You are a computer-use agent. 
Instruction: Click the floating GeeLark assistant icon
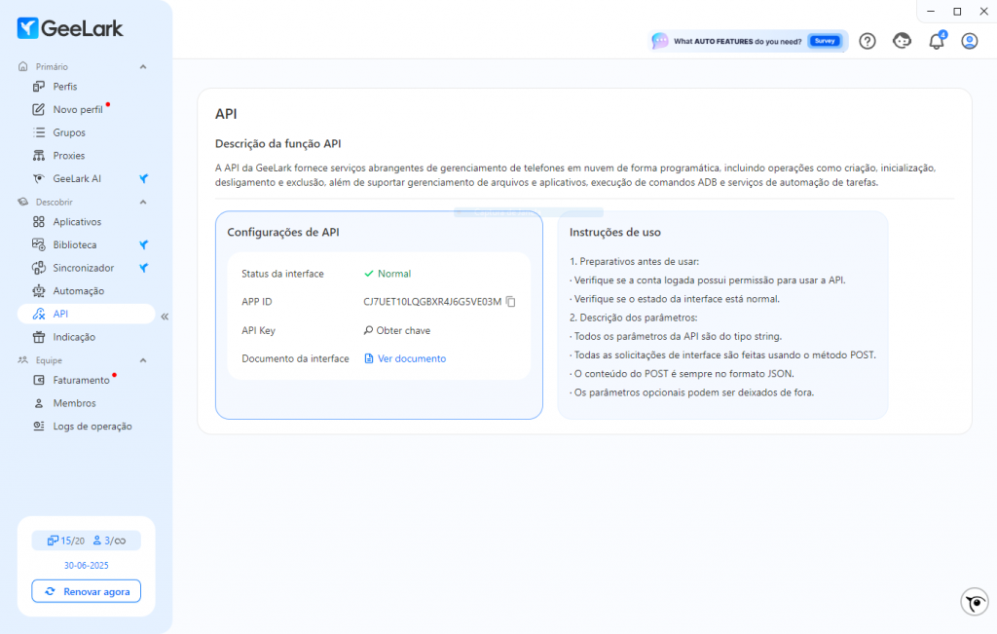[x=974, y=602]
